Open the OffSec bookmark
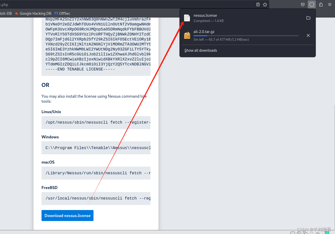The image size is (335, 234). (62, 13)
